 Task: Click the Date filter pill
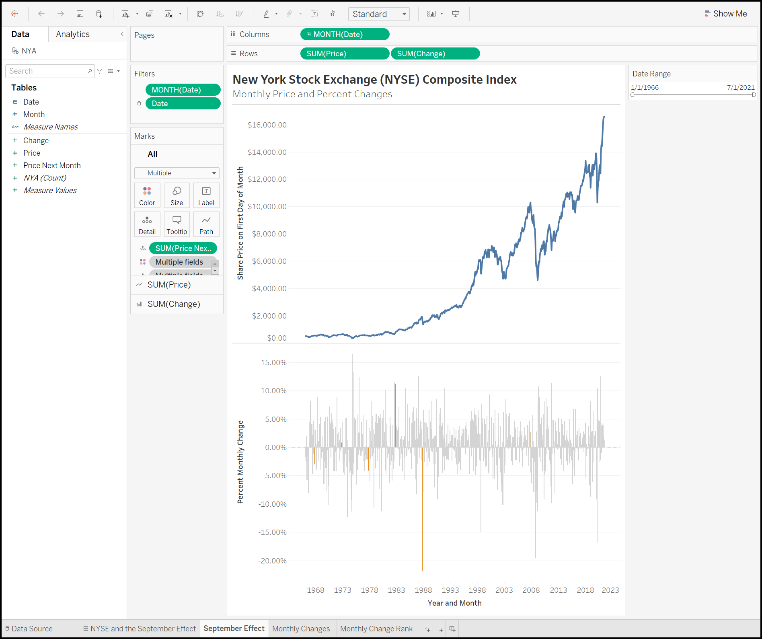pos(183,103)
